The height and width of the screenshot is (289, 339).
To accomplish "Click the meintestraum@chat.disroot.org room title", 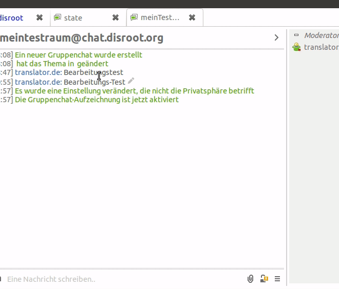I will coord(82,37).
